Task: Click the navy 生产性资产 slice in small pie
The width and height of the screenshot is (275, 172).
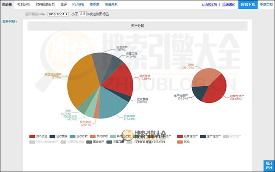Action: (x=200, y=92)
